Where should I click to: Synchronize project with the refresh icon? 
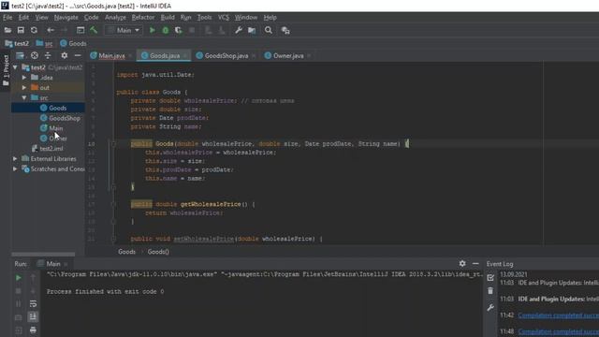34,30
